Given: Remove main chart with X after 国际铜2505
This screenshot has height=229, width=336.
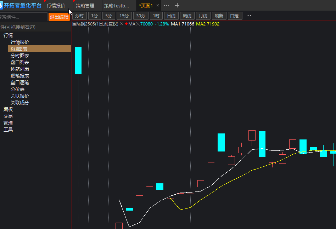Looking at the screenshot, I should (122, 24).
